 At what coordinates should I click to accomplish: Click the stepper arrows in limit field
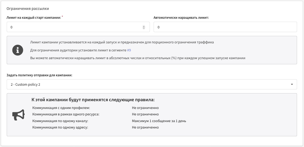click(144, 27)
